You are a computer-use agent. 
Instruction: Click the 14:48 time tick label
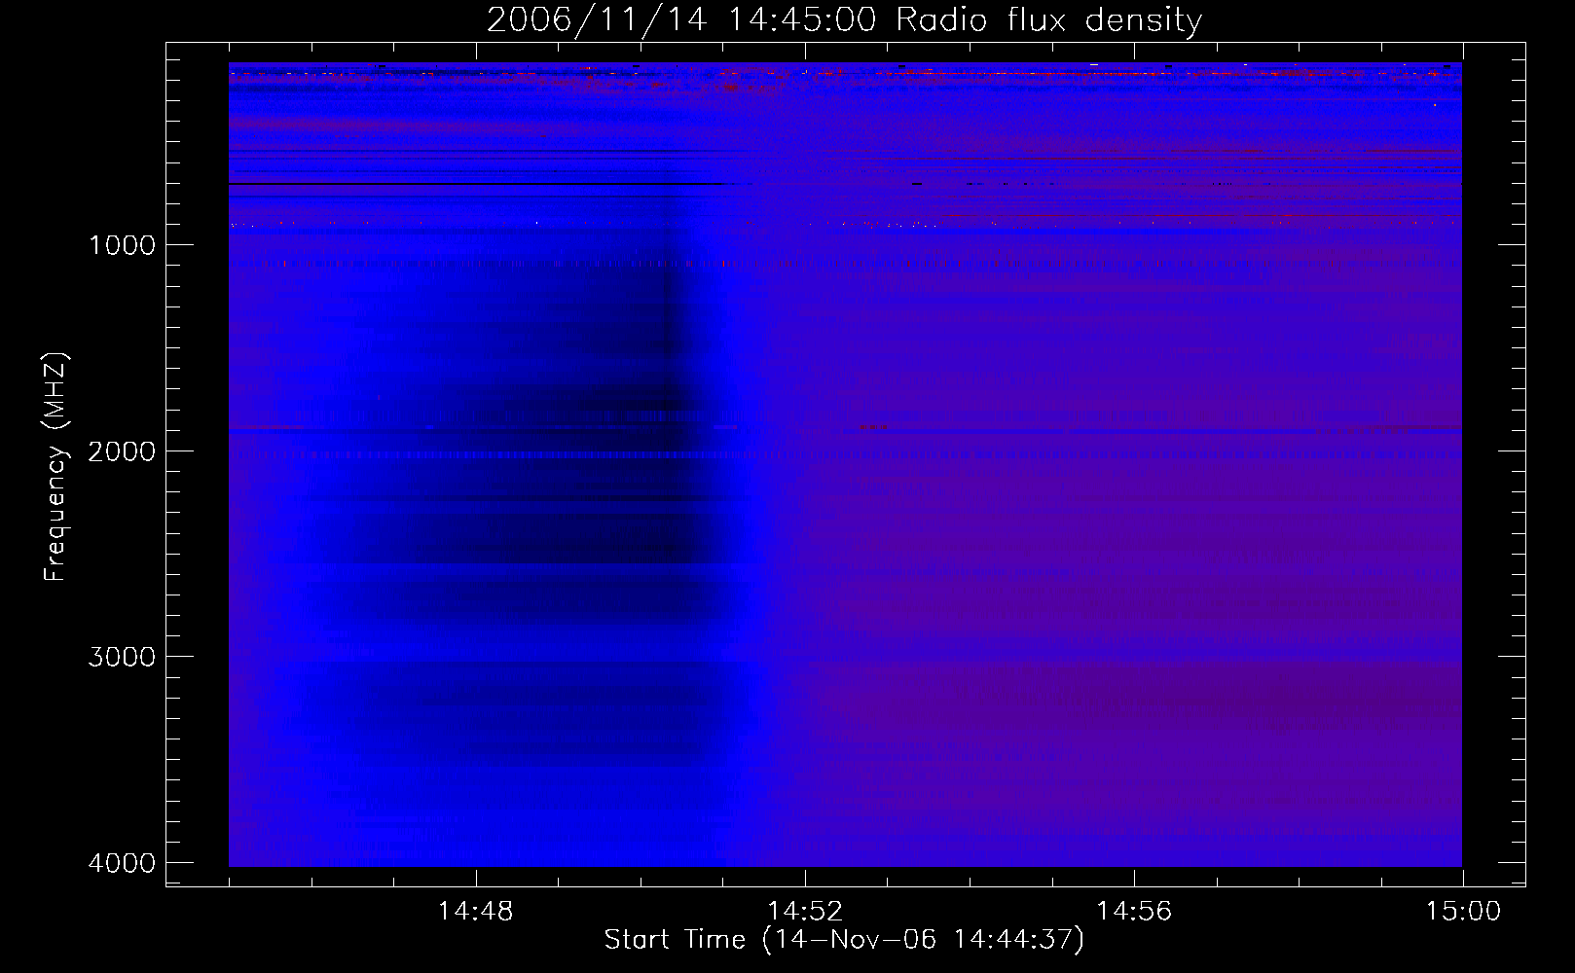pos(475,912)
